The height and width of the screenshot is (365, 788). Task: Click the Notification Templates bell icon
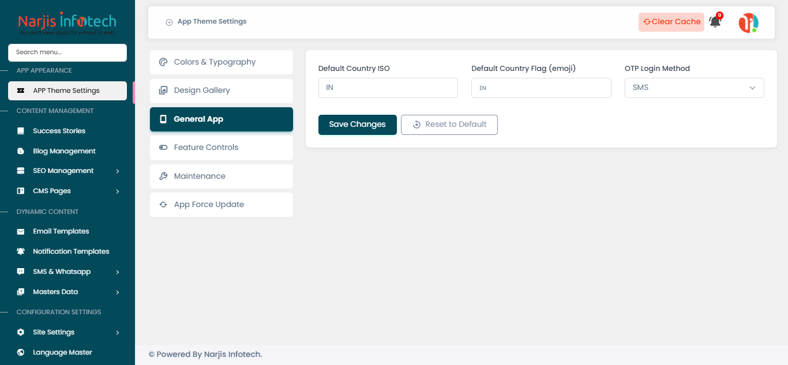coord(21,251)
